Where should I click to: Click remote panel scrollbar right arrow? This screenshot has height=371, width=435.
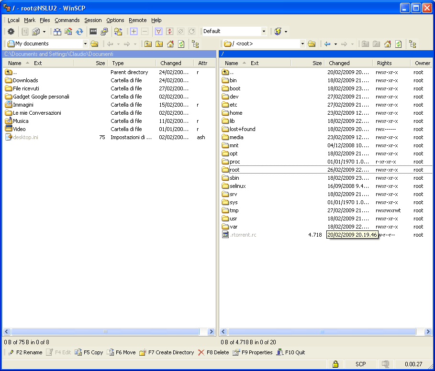click(428, 331)
